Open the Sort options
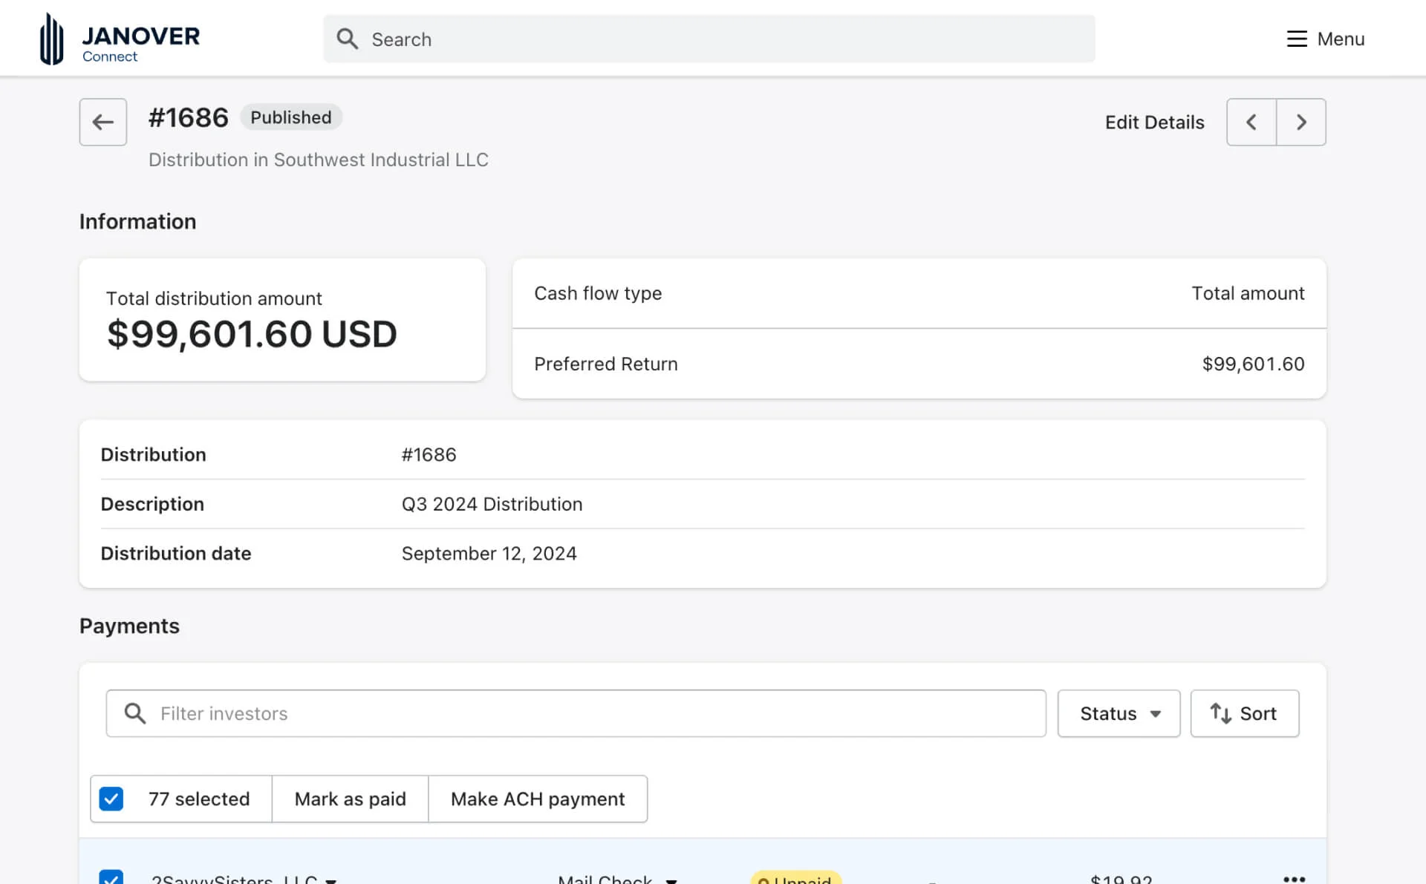The image size is (1426, 884). 1245,713
